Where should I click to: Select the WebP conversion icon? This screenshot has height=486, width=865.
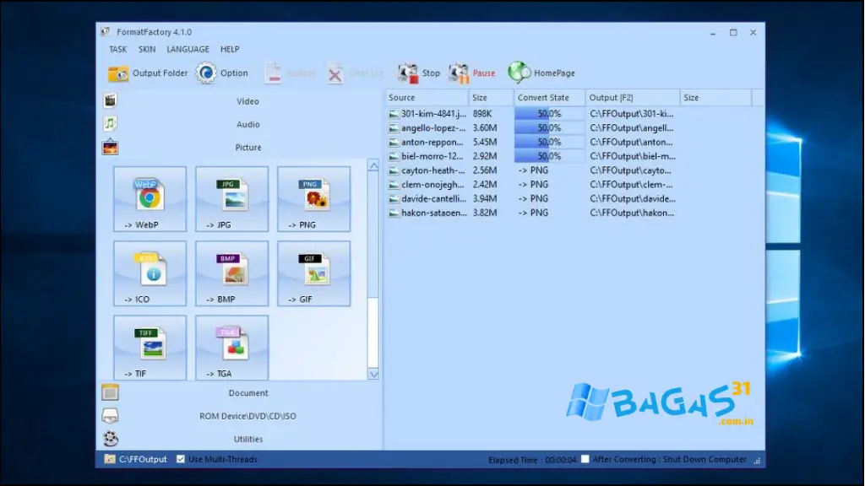(x=149, y=195)
